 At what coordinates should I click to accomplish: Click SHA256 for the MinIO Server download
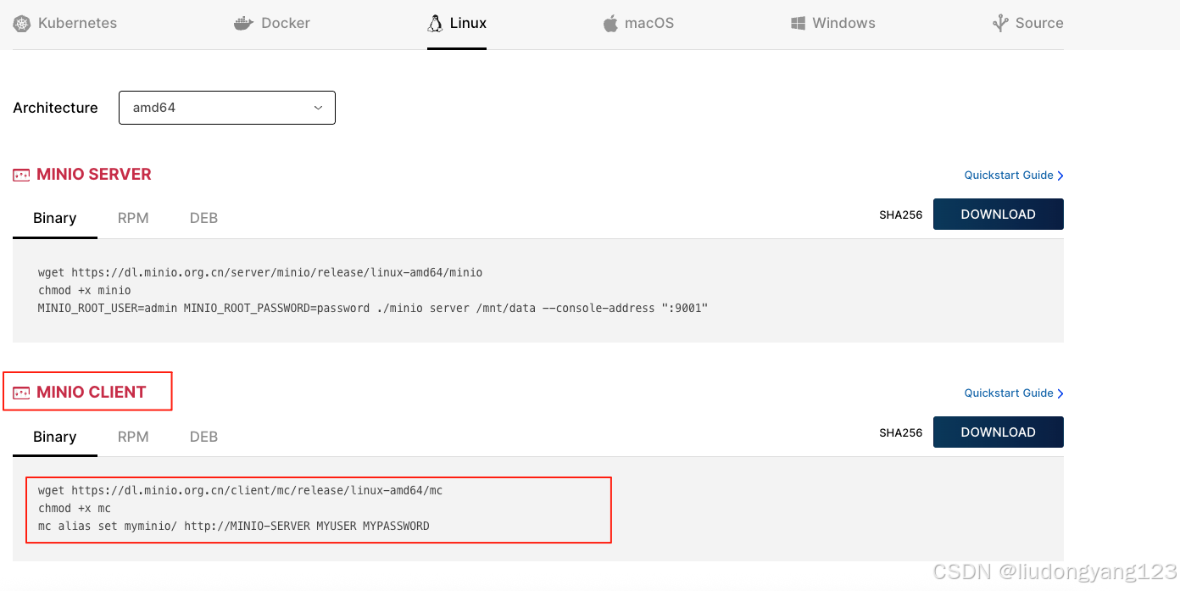tap(900, 215)
